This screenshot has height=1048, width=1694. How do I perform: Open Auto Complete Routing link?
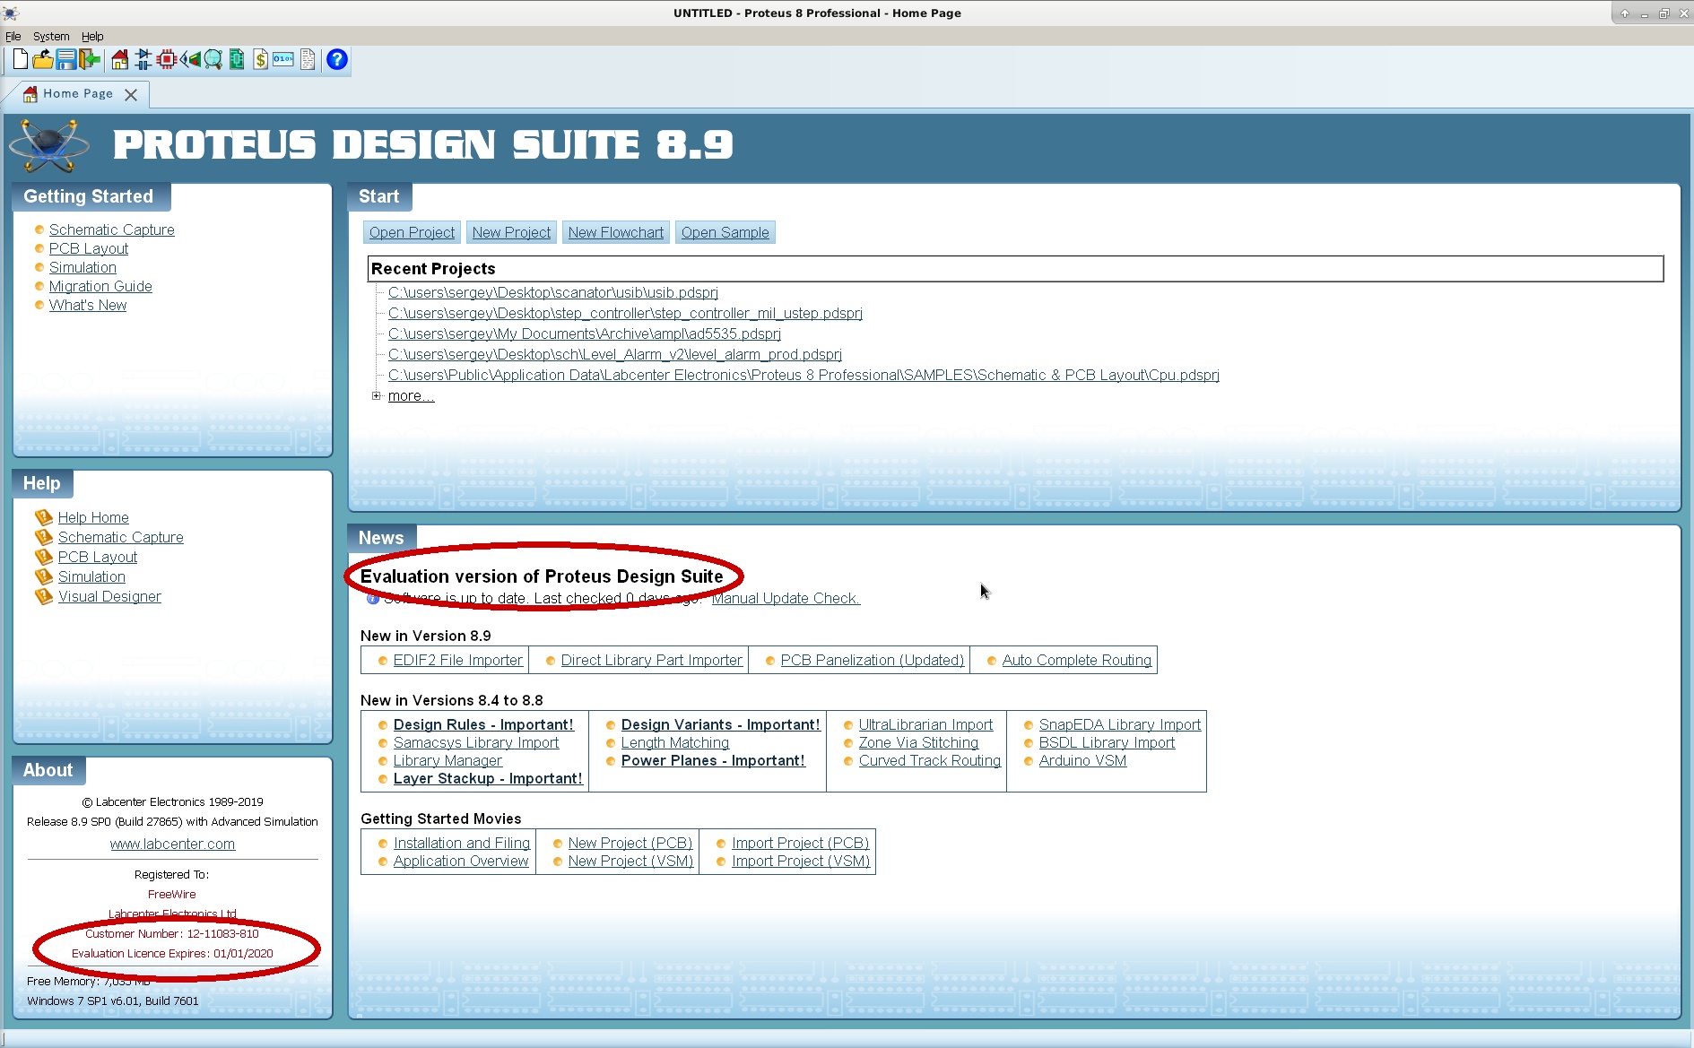1077,660
